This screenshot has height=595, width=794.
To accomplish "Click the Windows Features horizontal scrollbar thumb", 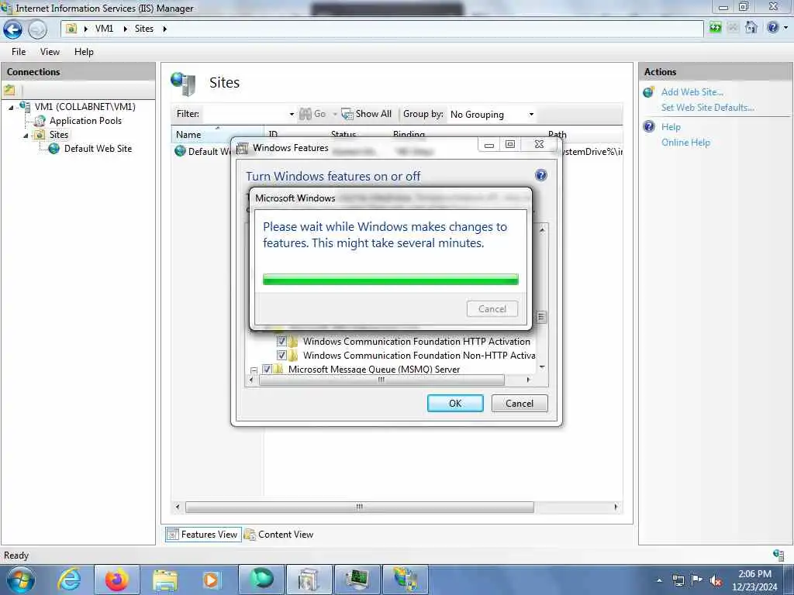I will tap(381, 380).
